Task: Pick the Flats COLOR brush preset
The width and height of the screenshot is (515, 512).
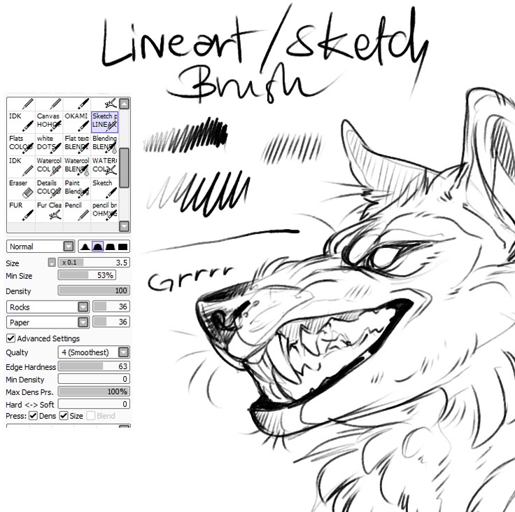Action: point(21,144)
